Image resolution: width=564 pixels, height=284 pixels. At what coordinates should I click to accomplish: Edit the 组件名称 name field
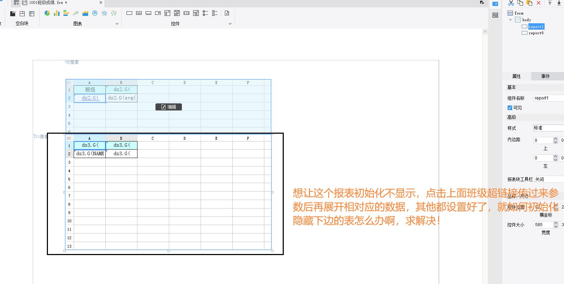(548, 98)
